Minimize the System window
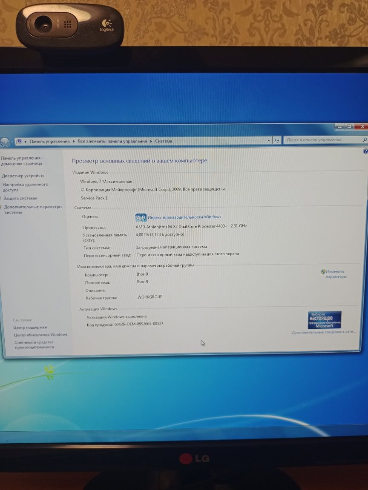Screen dimensions: 368x490 click(x=339, y=127)
